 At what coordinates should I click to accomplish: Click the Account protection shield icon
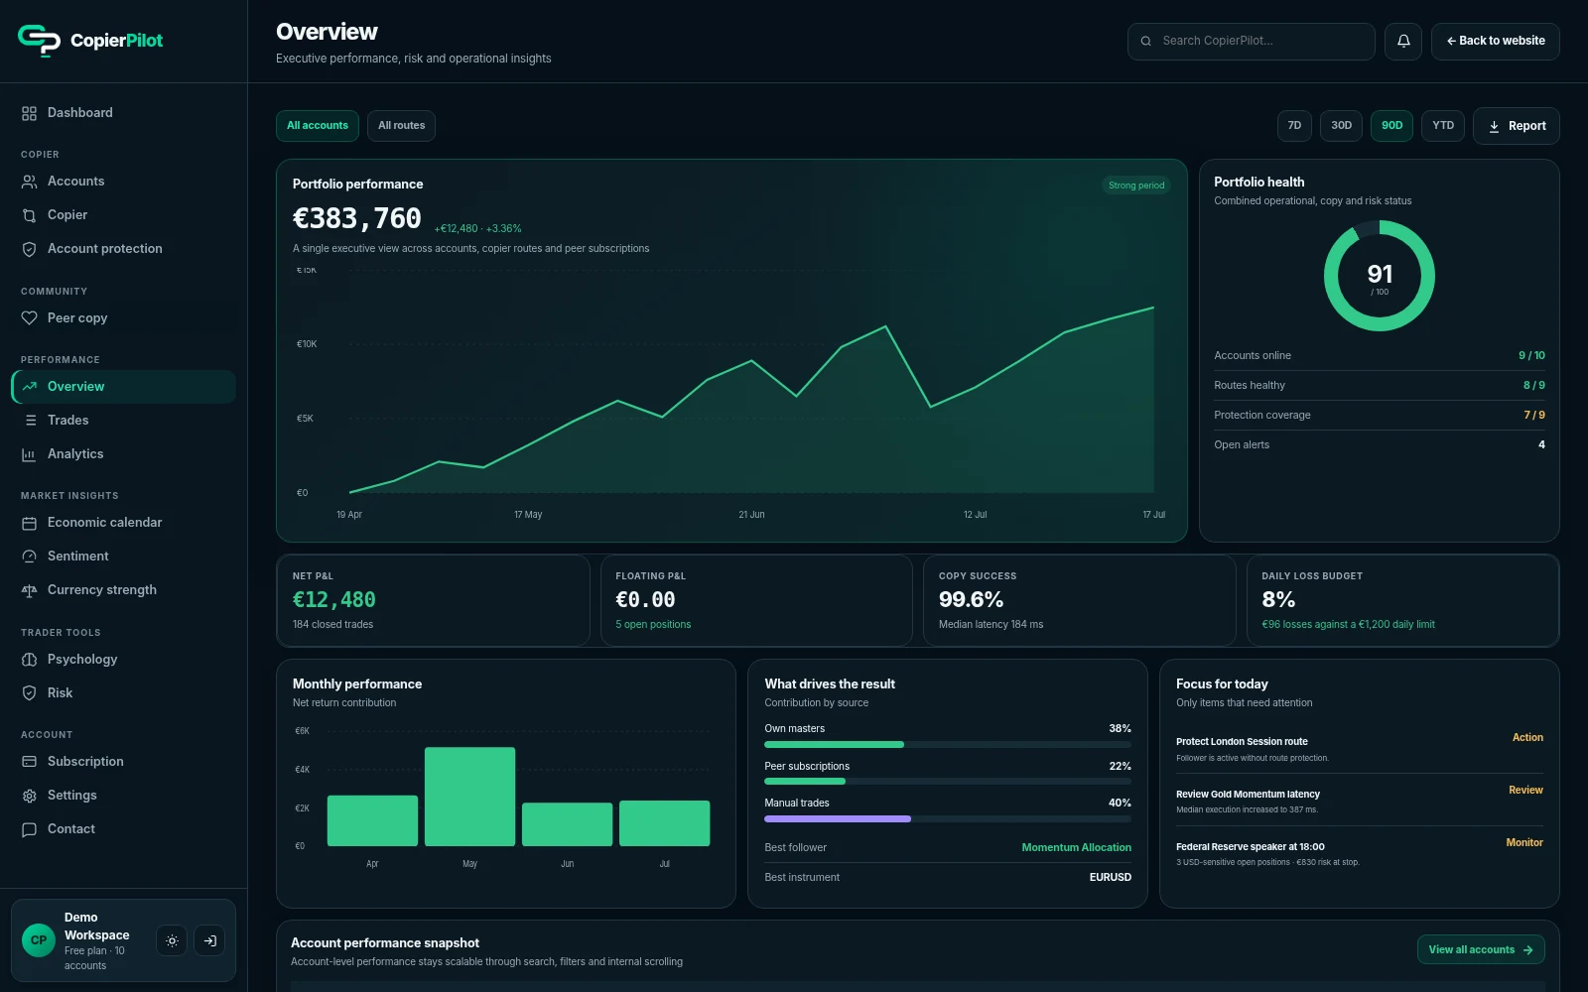point(29,249)
